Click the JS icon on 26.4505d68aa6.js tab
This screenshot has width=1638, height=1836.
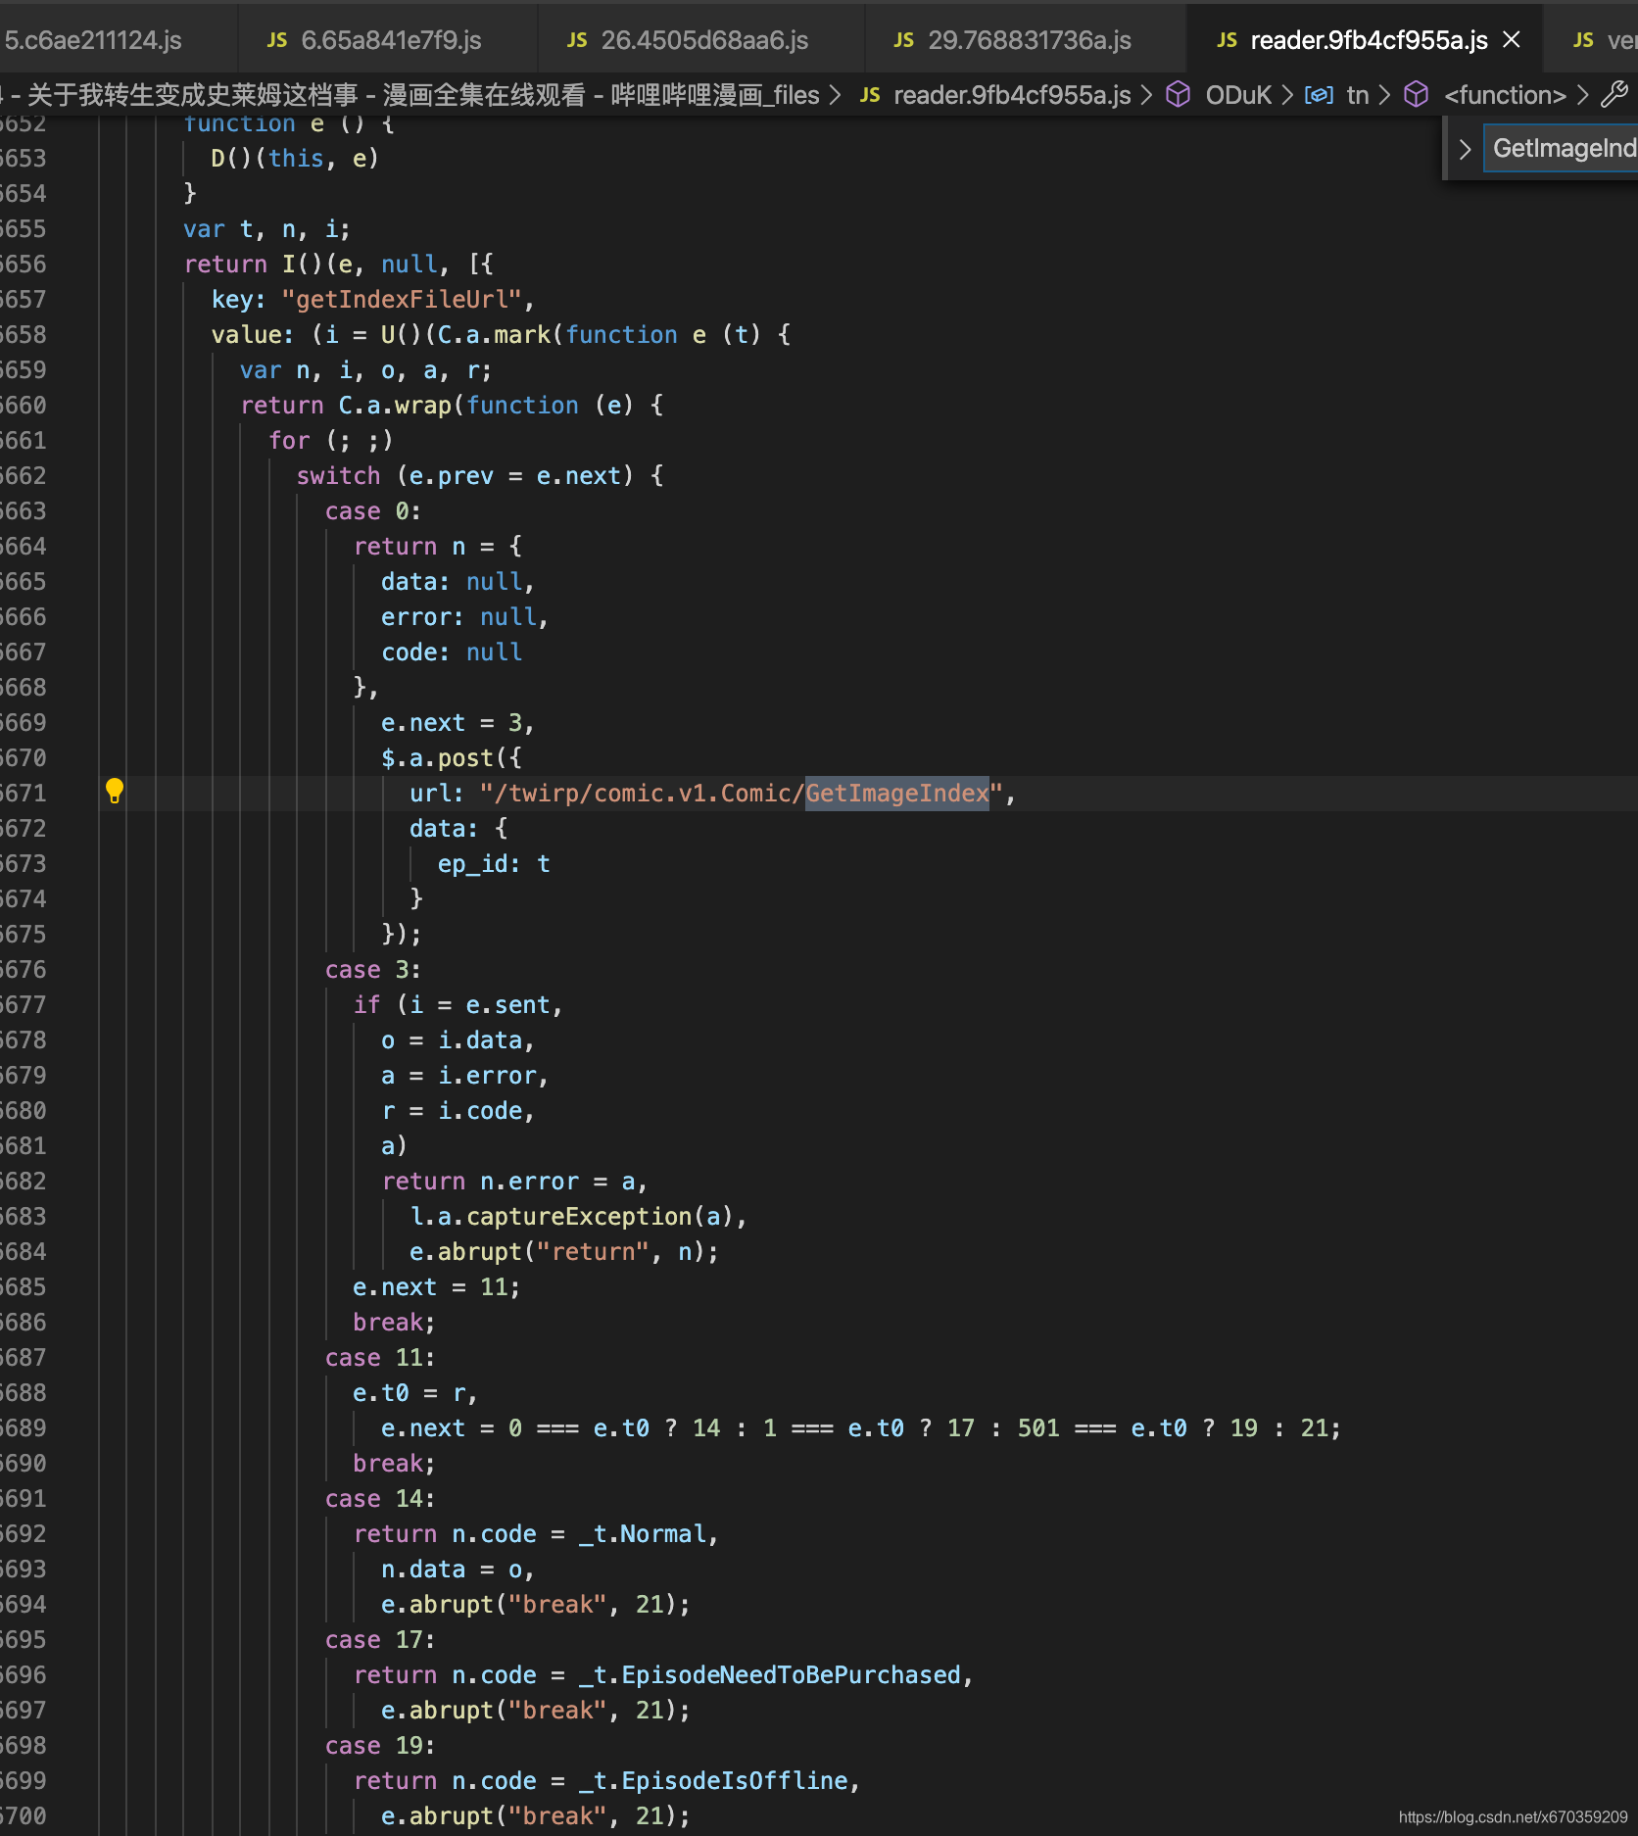tap(577, 40)
